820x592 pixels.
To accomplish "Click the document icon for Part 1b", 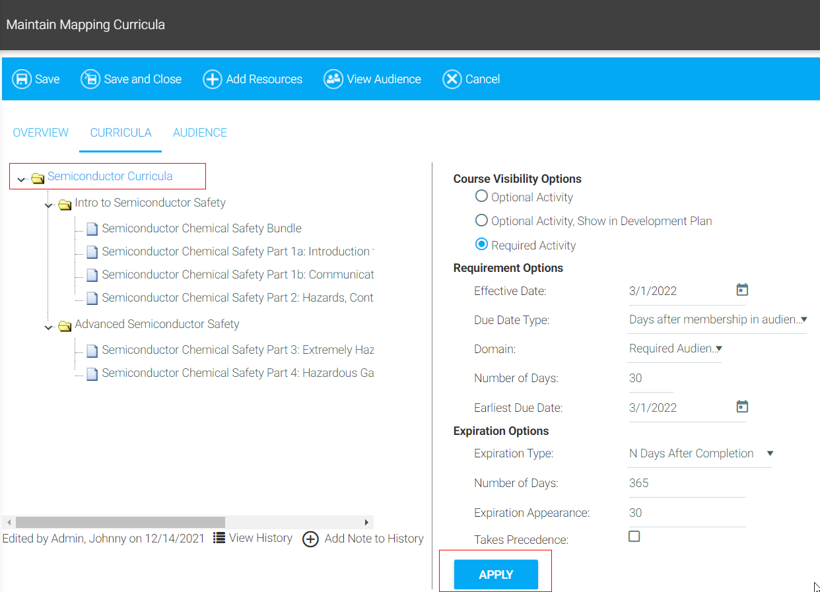I will [x=92, y=275].
